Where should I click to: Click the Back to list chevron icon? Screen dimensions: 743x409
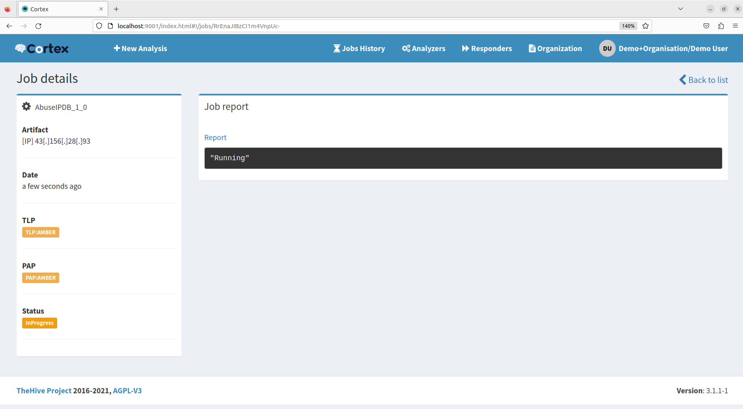683,80
